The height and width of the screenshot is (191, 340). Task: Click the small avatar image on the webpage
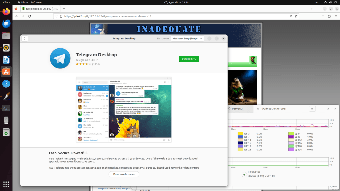[x=253, y=59]
